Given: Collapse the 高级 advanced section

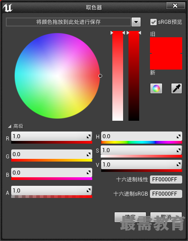Looking at the screenshot, I should click(10, 127).
